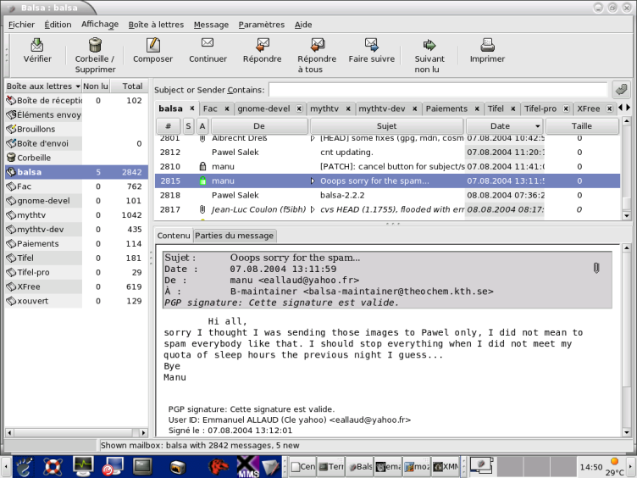Viewport: 637px width, 478px height.
Task: Open the Affichage menu
Action: [x=100, y=25]
